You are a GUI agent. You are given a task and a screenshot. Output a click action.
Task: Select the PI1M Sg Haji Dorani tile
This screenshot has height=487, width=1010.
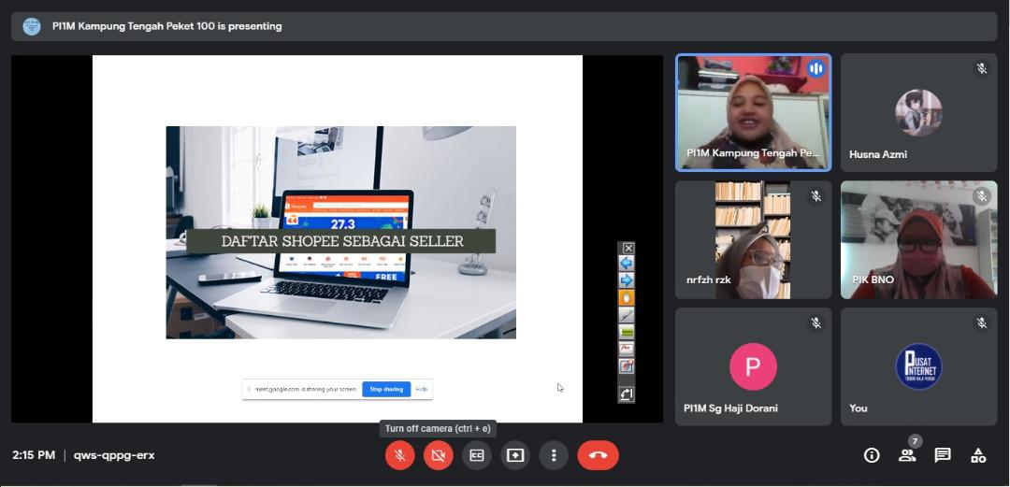[753, 366]
